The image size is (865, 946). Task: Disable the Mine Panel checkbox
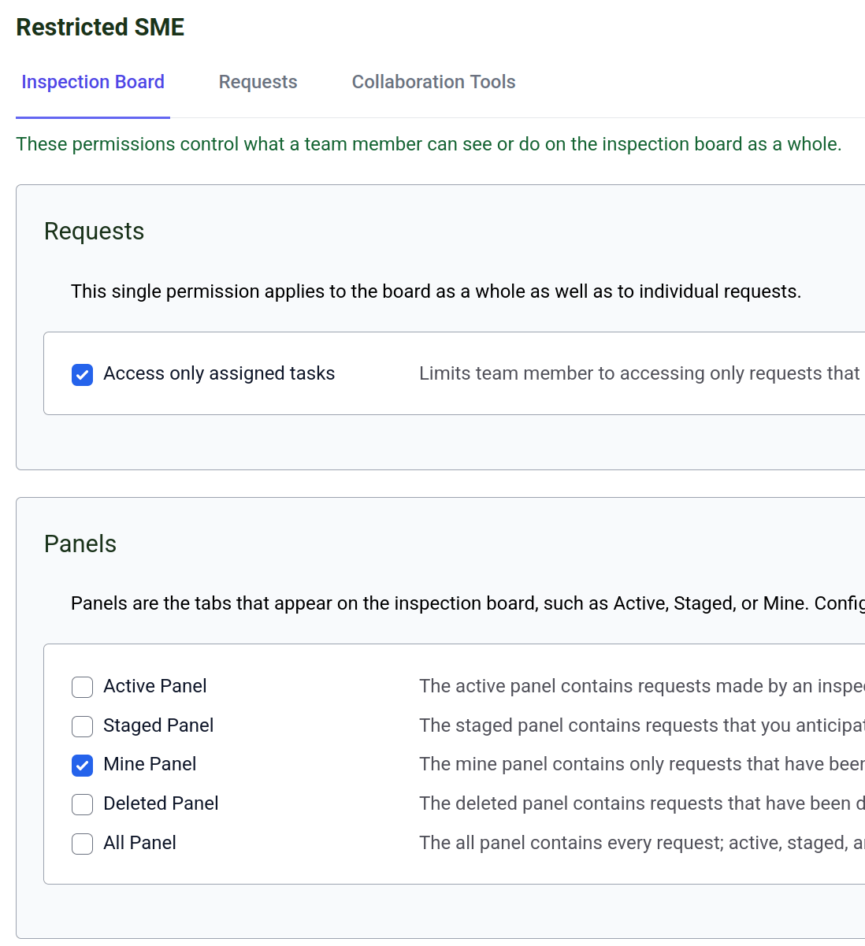[83, 765]
